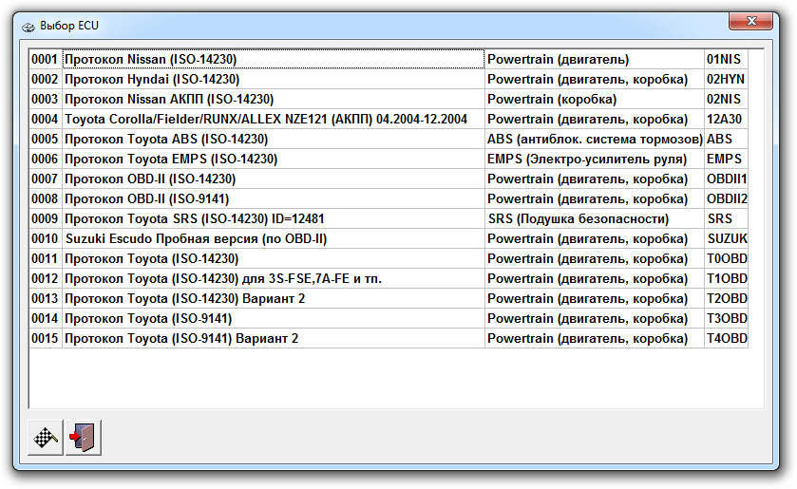Select Протокол Toyota SRS ID=12481 row
Image resolution: width=797 pixels, height=489 pixels.
click(274, 218)
